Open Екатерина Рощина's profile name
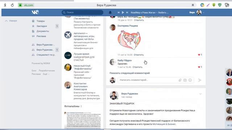Viewport: 232px width, 130px height. tap(128, 26)
